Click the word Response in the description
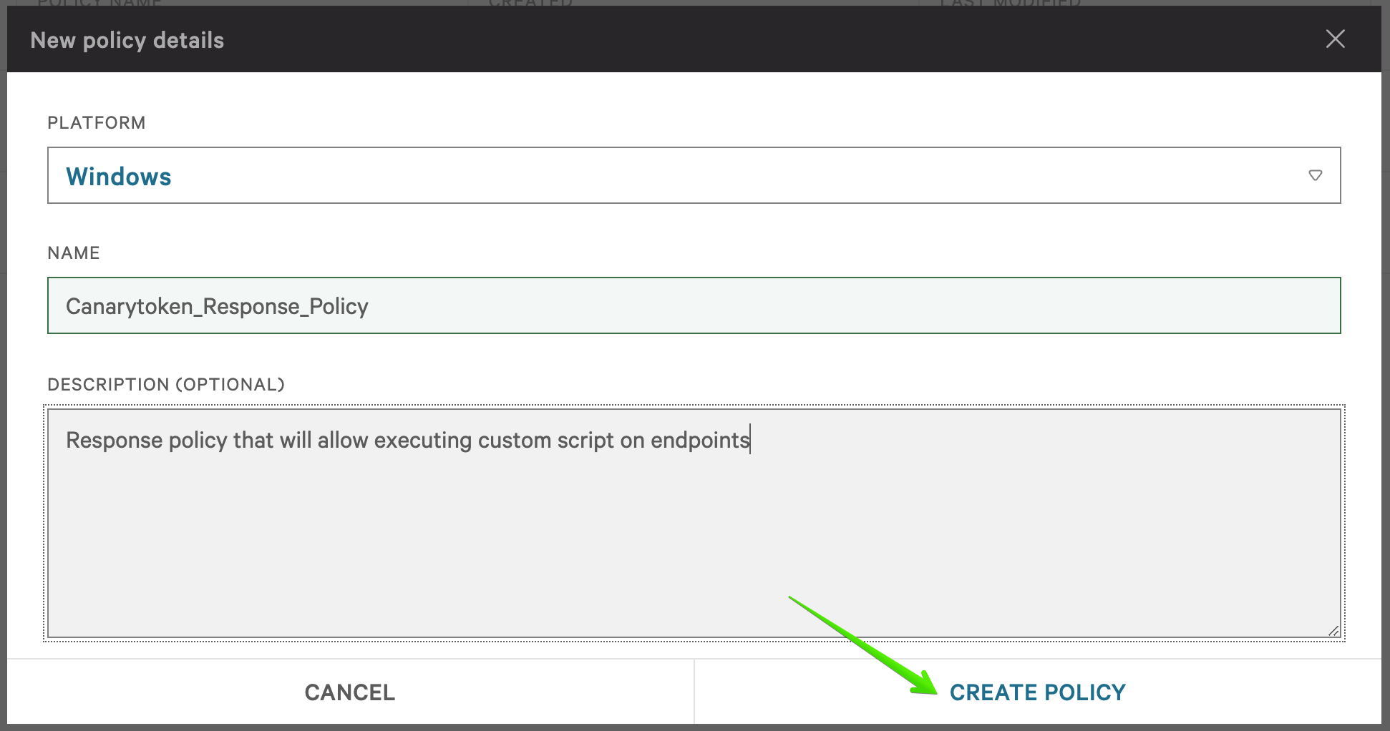Screen dimensions: 1390x731 (x=115, y=440)
